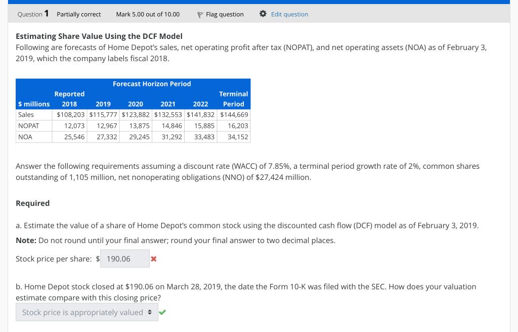This screenshot has width=518, height=332.
Task: Click the 2020 column header
Action: click(x=136, y=104)
